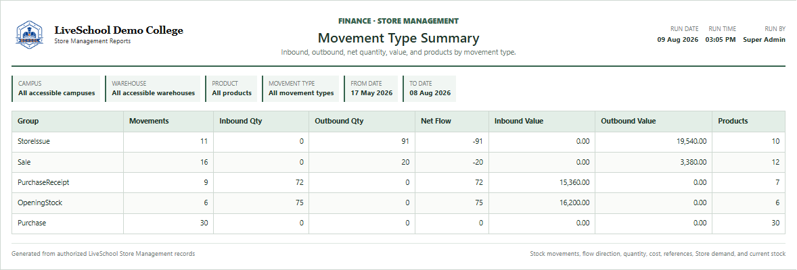Click StoreIssue outbound quantity 91
This screenshot has height=270, width=797.
click(x=406, y=142)
